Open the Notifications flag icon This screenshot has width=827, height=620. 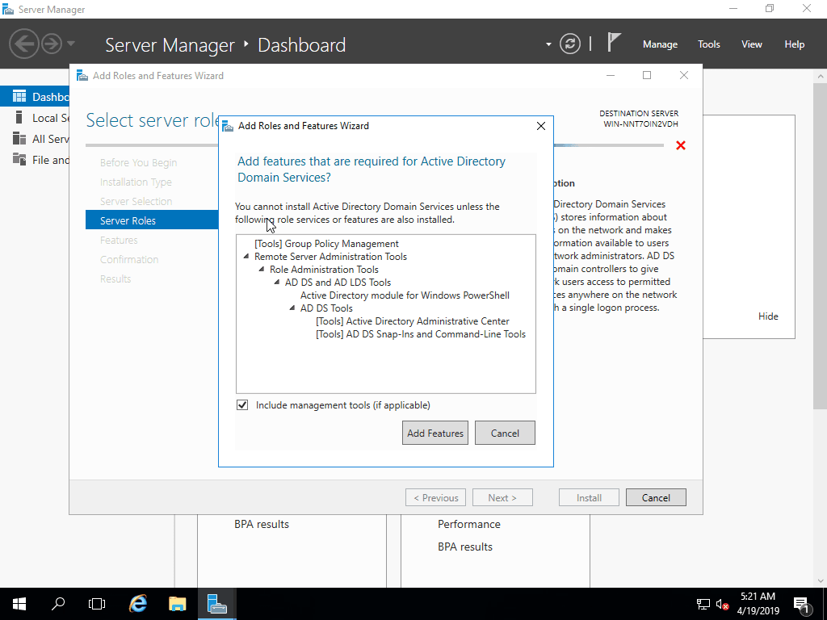(x=614, y=42)
